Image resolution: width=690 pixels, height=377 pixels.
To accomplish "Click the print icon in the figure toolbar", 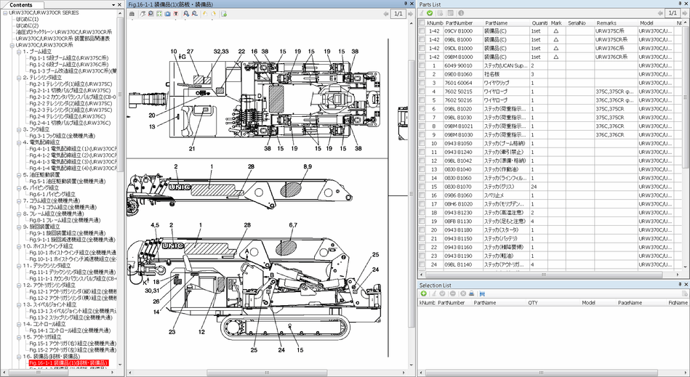I will [x=132, y=14].
